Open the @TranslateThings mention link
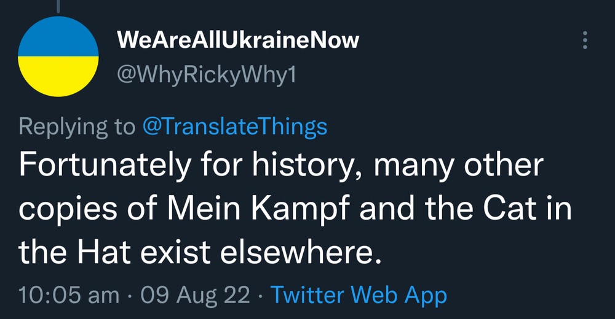This screenshot has height=319, width=615. pos(234,126)
